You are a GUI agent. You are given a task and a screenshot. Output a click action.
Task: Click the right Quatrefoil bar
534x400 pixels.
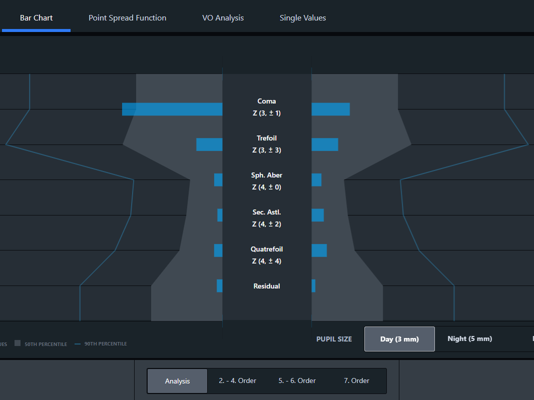tap(319, 250)
